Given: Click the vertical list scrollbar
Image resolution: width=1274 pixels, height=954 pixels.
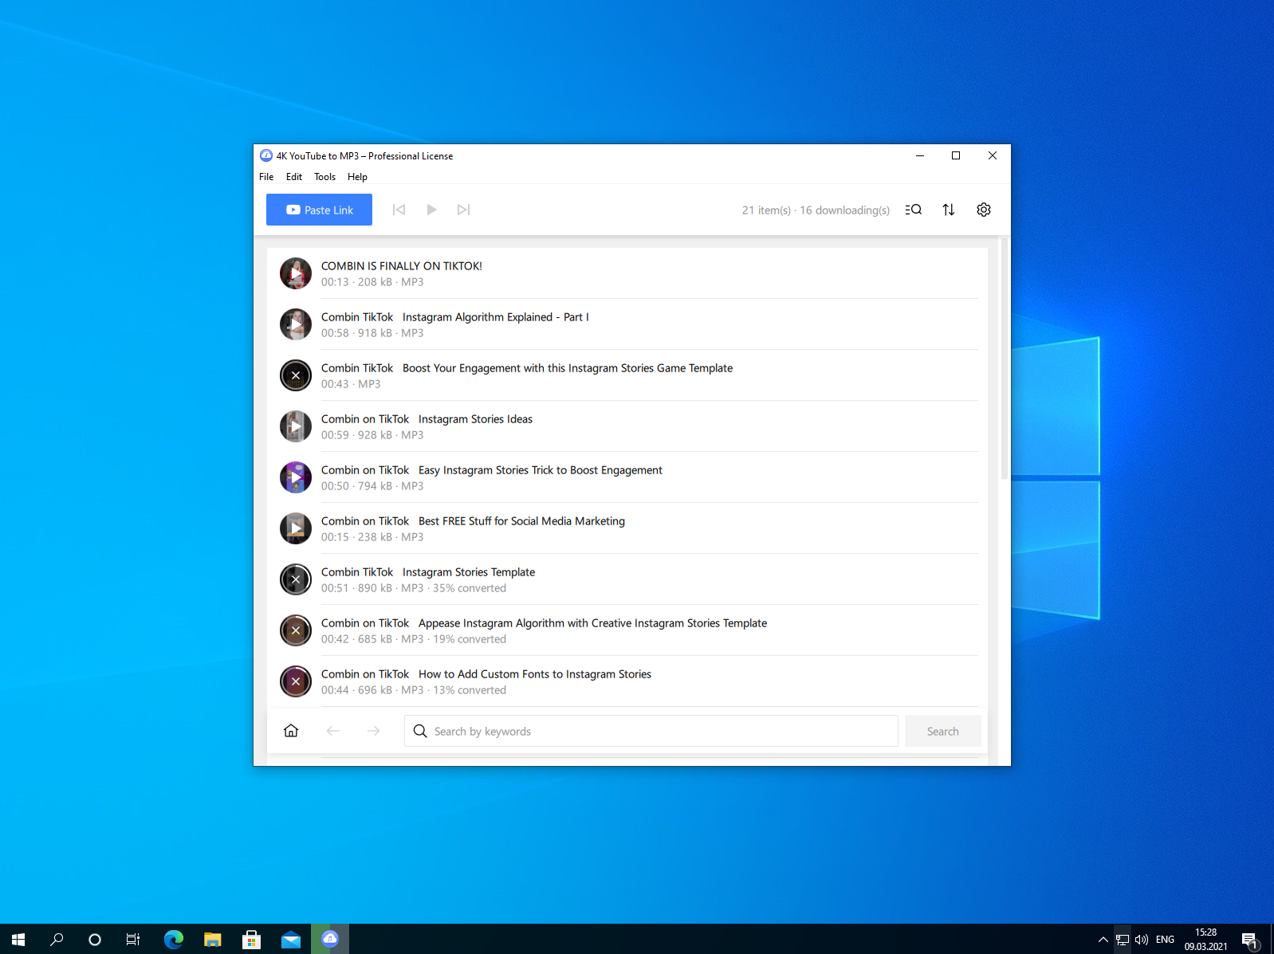Looking at the screenshot, I should coord(1005,359).
